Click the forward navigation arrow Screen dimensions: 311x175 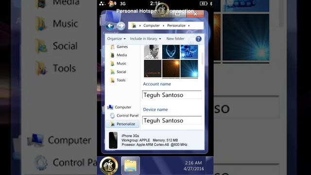pos(121,26)
